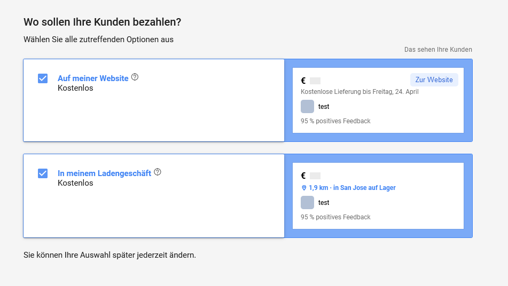Open help icon beside "Auf meiner Website"

pyautogui.click(x=135, y=77)
